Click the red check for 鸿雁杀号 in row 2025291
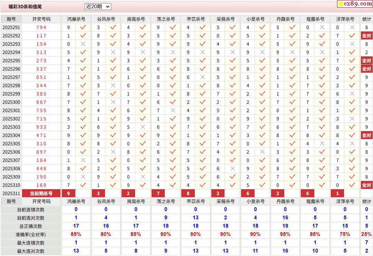 coord(83,27)
